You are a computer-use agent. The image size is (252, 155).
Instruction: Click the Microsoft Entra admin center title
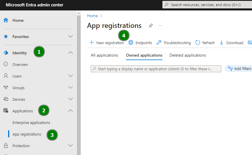[x=35, y=5]
